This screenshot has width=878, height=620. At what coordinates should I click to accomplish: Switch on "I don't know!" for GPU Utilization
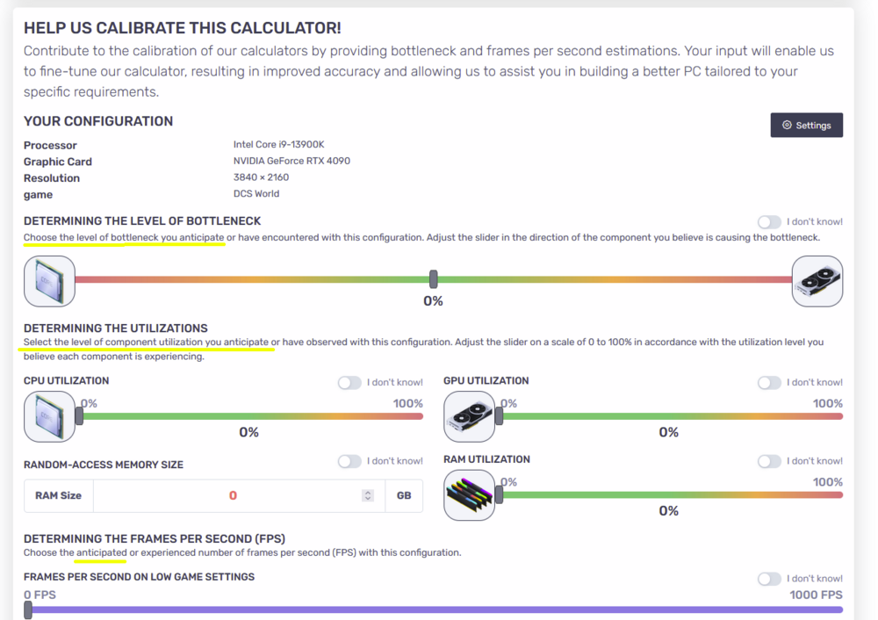[769, 383]
